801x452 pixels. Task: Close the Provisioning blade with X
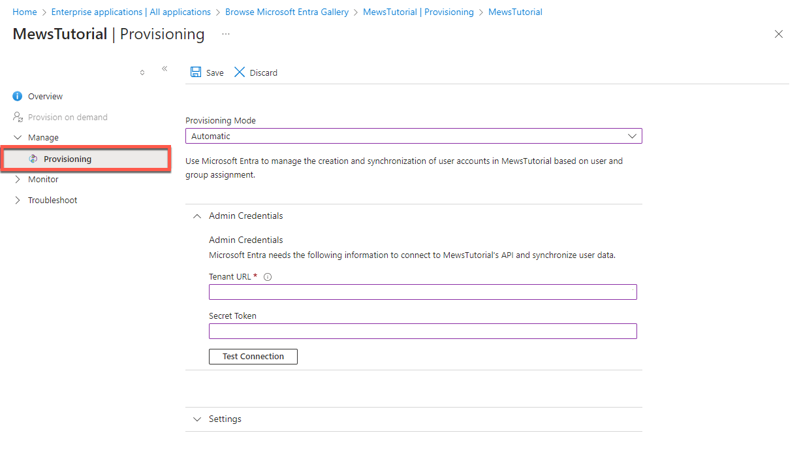[x=778, y=34]
